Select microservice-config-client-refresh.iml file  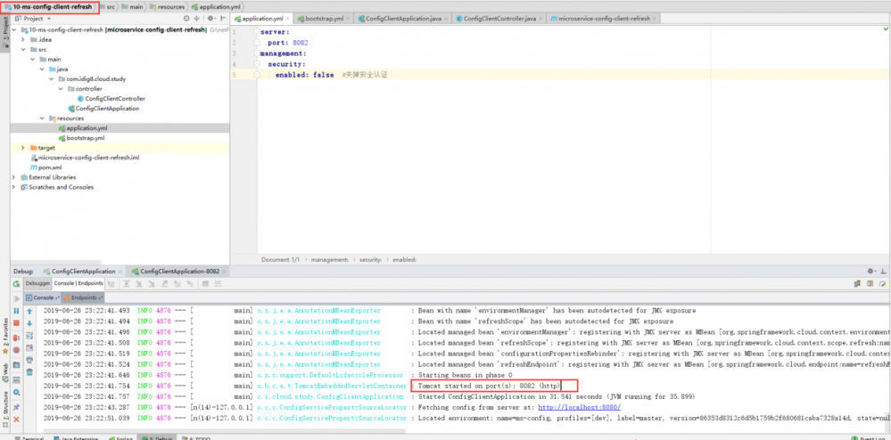tap(85, 158)
